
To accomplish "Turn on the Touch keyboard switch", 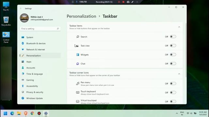I will (173, 93).
